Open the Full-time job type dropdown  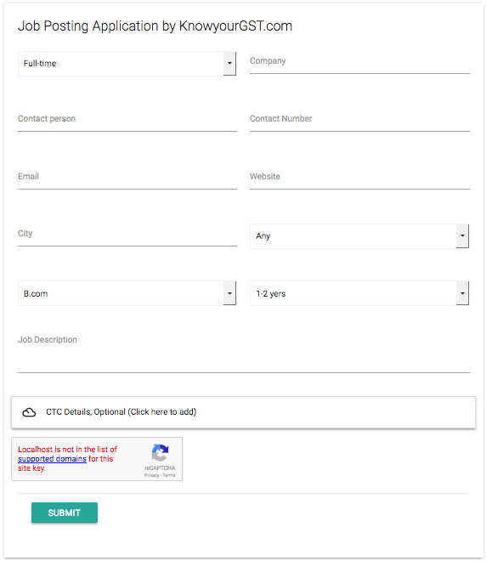tap(127, 64)
